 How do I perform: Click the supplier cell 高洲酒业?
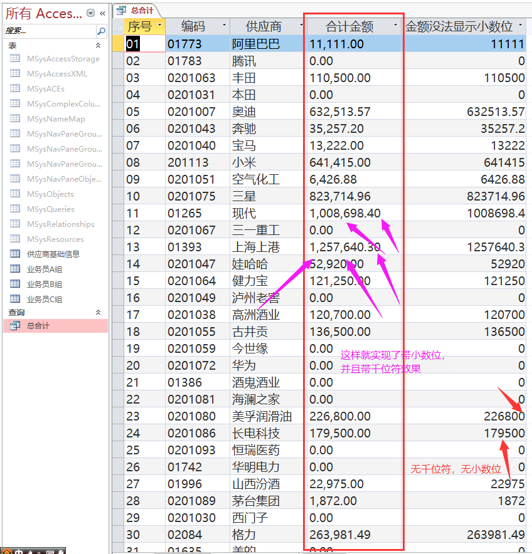pyautogui.click(x=269, y=315)
